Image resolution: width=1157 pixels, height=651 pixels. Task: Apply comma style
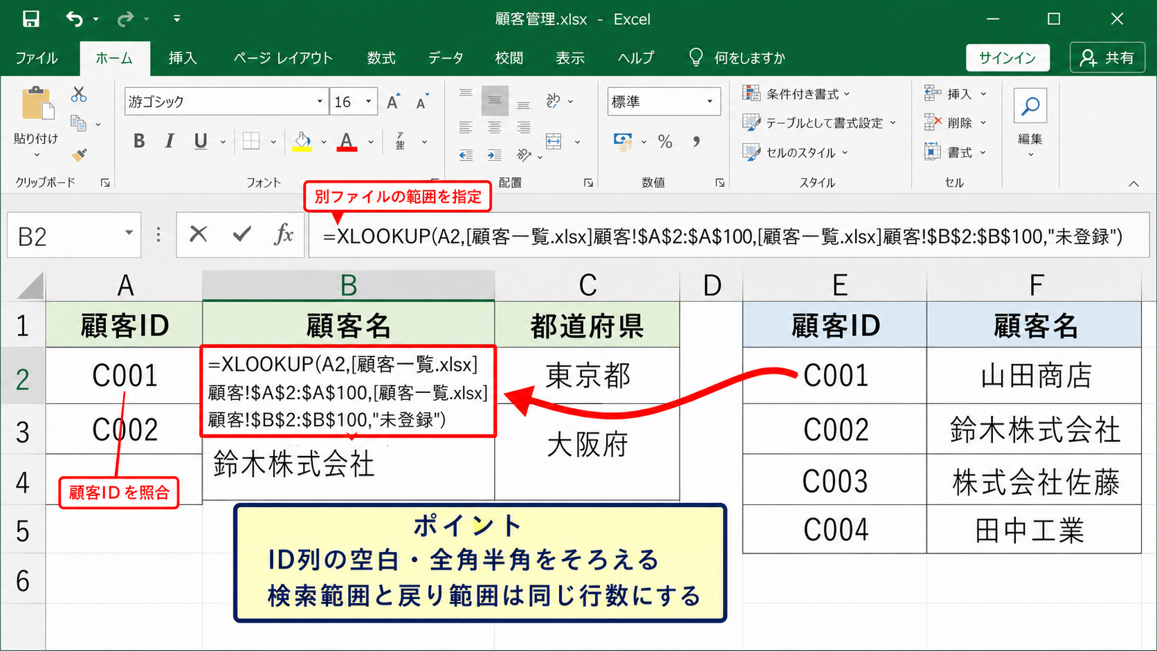pos(696,141)
